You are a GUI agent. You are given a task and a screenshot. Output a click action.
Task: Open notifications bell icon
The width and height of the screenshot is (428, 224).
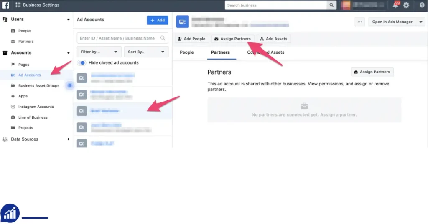tap(395, 5)
